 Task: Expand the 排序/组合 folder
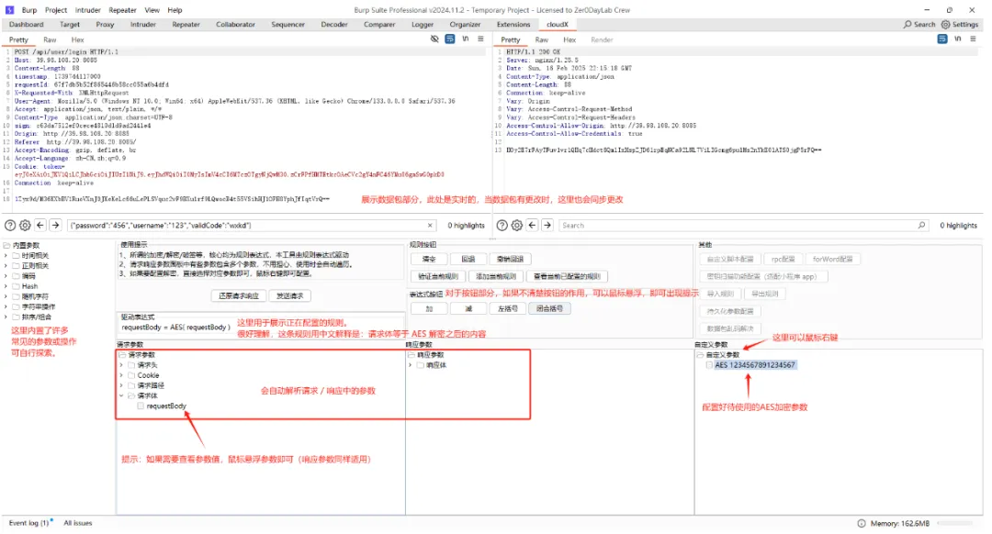pyautogui.click(x=6, y=317)
